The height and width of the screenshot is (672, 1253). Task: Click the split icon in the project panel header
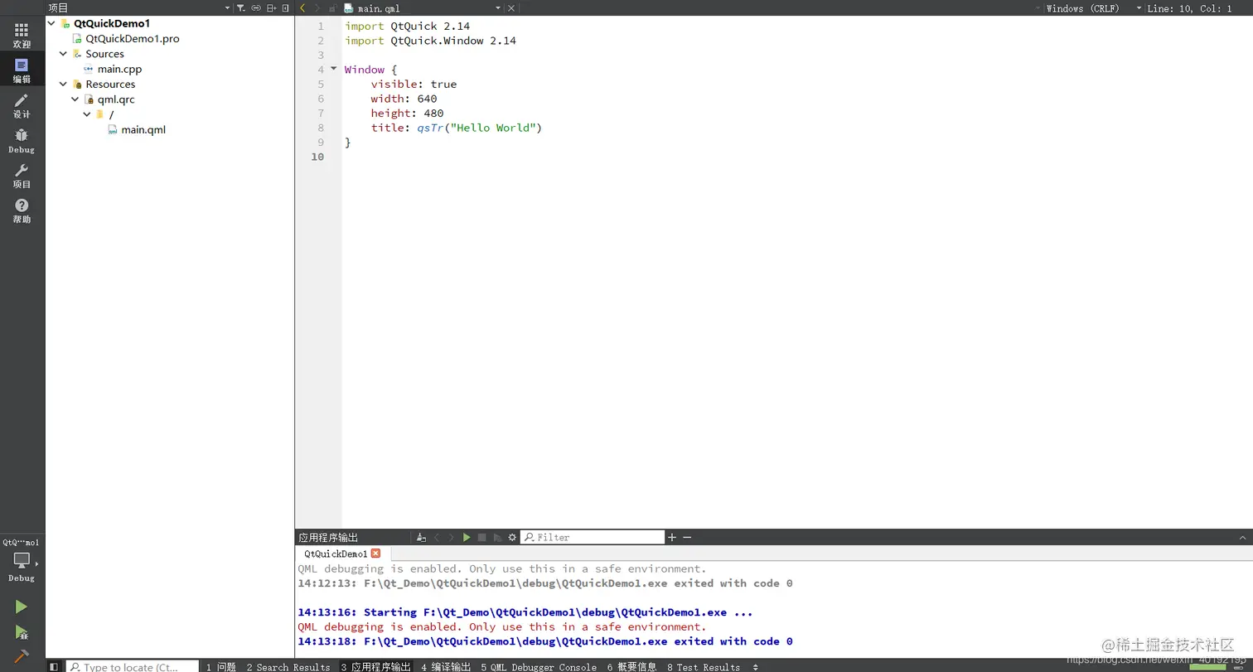tap(271, 7)
